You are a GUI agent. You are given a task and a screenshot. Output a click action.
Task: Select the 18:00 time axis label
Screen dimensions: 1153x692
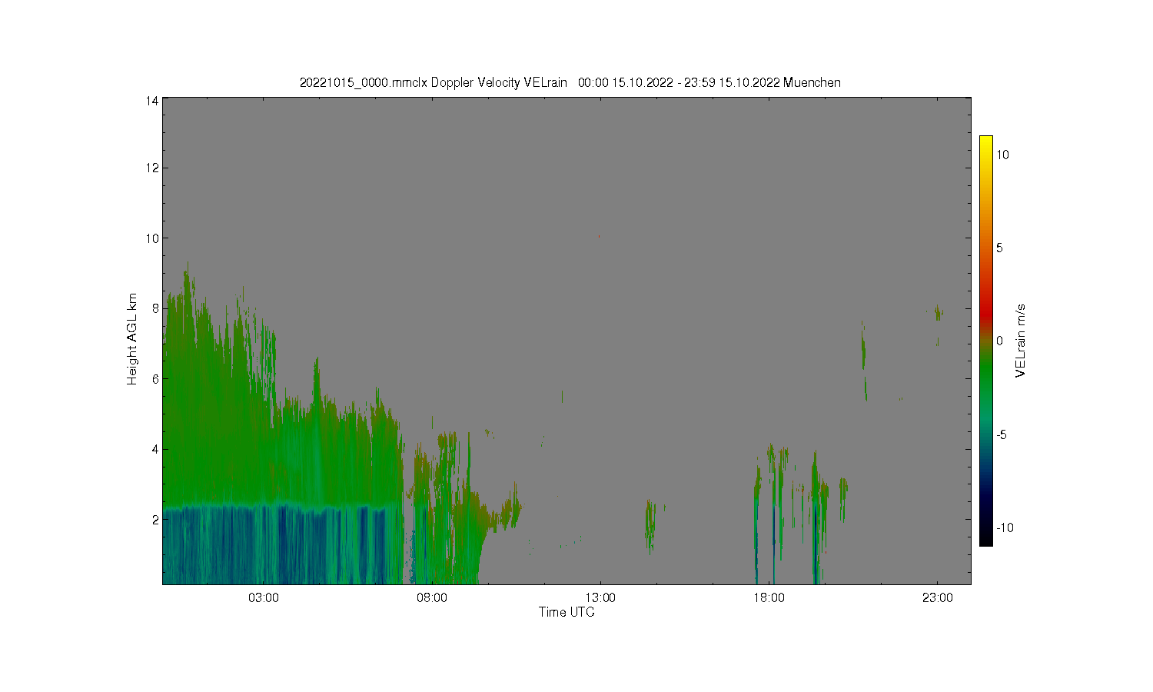coord(769,598)
